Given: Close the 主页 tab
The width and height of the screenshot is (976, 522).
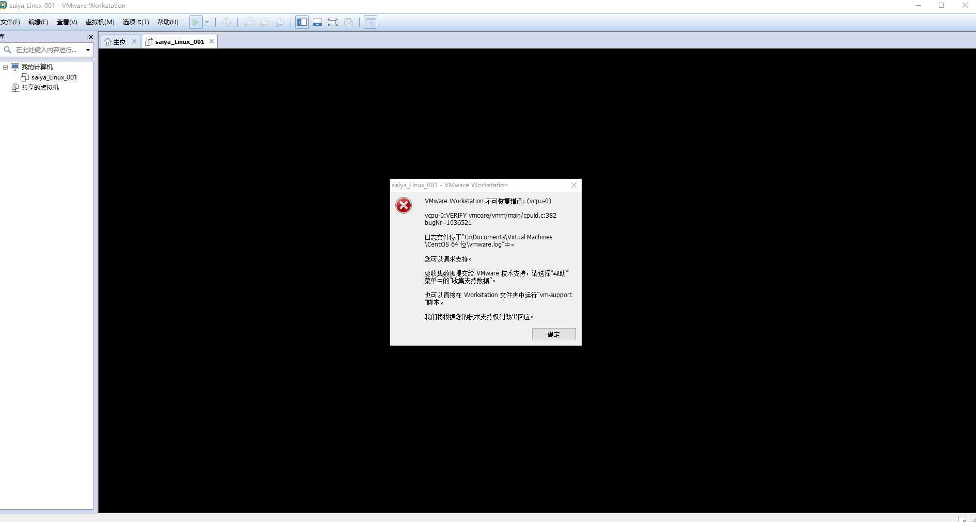Looking at the screenshot, I should click(x=134, y=41).
